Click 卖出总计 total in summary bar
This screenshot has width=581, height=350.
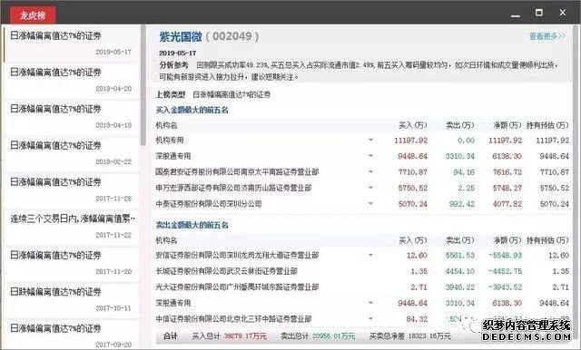pyautogui.click(x=318, y=336)
